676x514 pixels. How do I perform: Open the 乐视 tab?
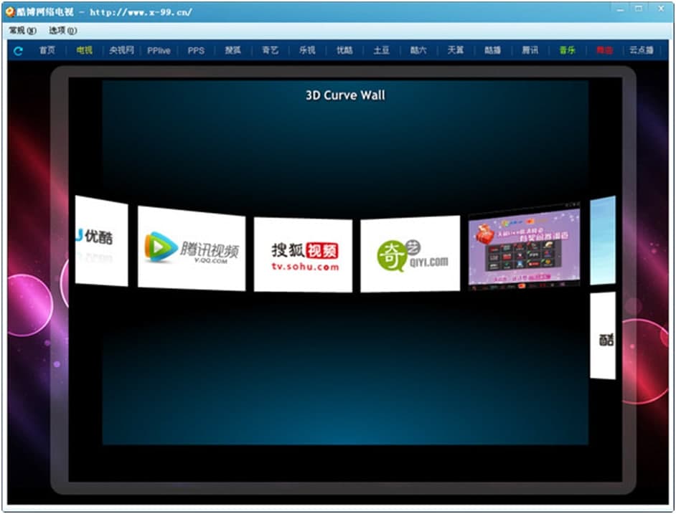(307, 50)
